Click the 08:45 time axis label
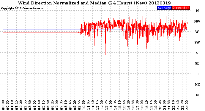Image resolution: width=205 pixels, height=111 pixels. (x=70, y=105)
